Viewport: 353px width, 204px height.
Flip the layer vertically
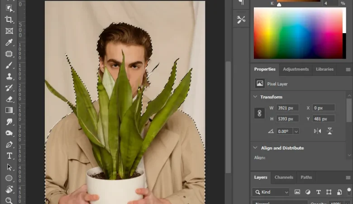(329, 131)
